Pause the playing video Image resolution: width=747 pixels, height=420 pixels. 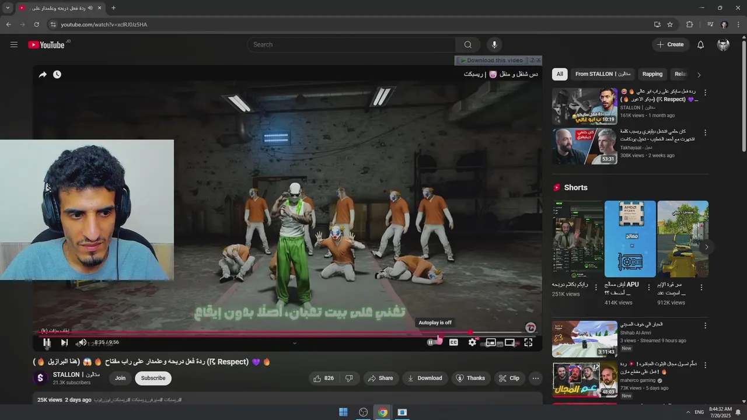pyautogui.click(x=47, y=342)
